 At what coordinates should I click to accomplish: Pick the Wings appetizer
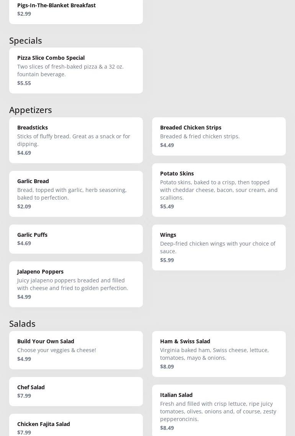point(219,247)
